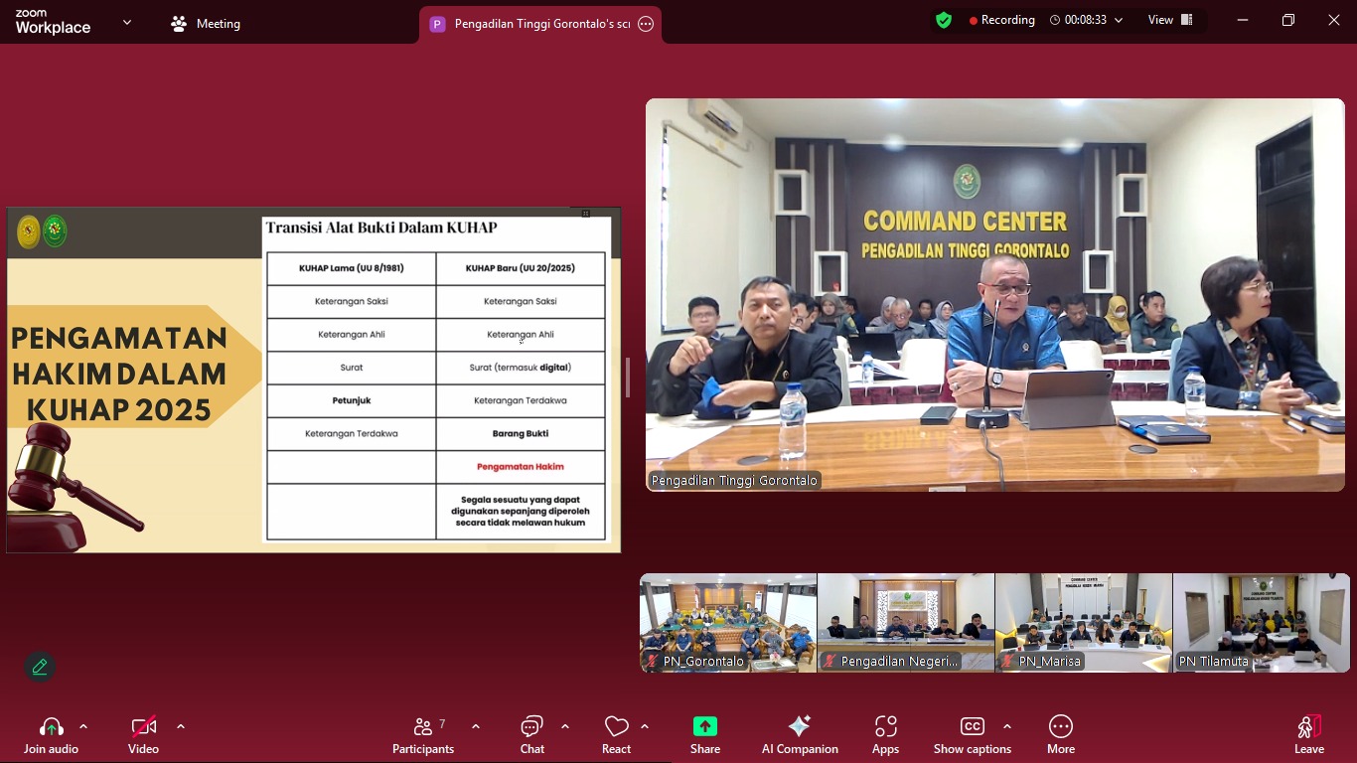The height and width of the screenshot is (763, 1357).
Task: Open the Video options chevron
Action: click(x=180, y=725)
